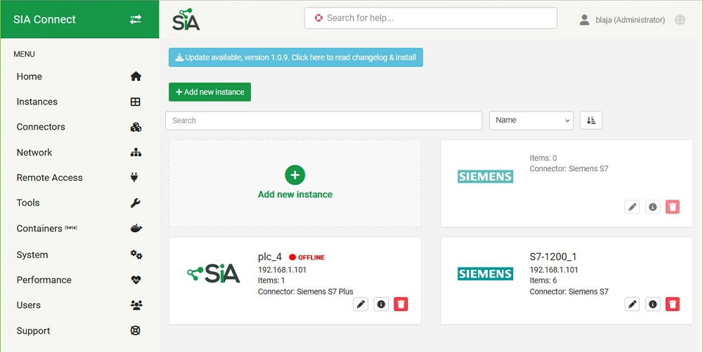The image size is (703, 352).
Task: Click Items: 6 text
Action: [x=543, y=280]
